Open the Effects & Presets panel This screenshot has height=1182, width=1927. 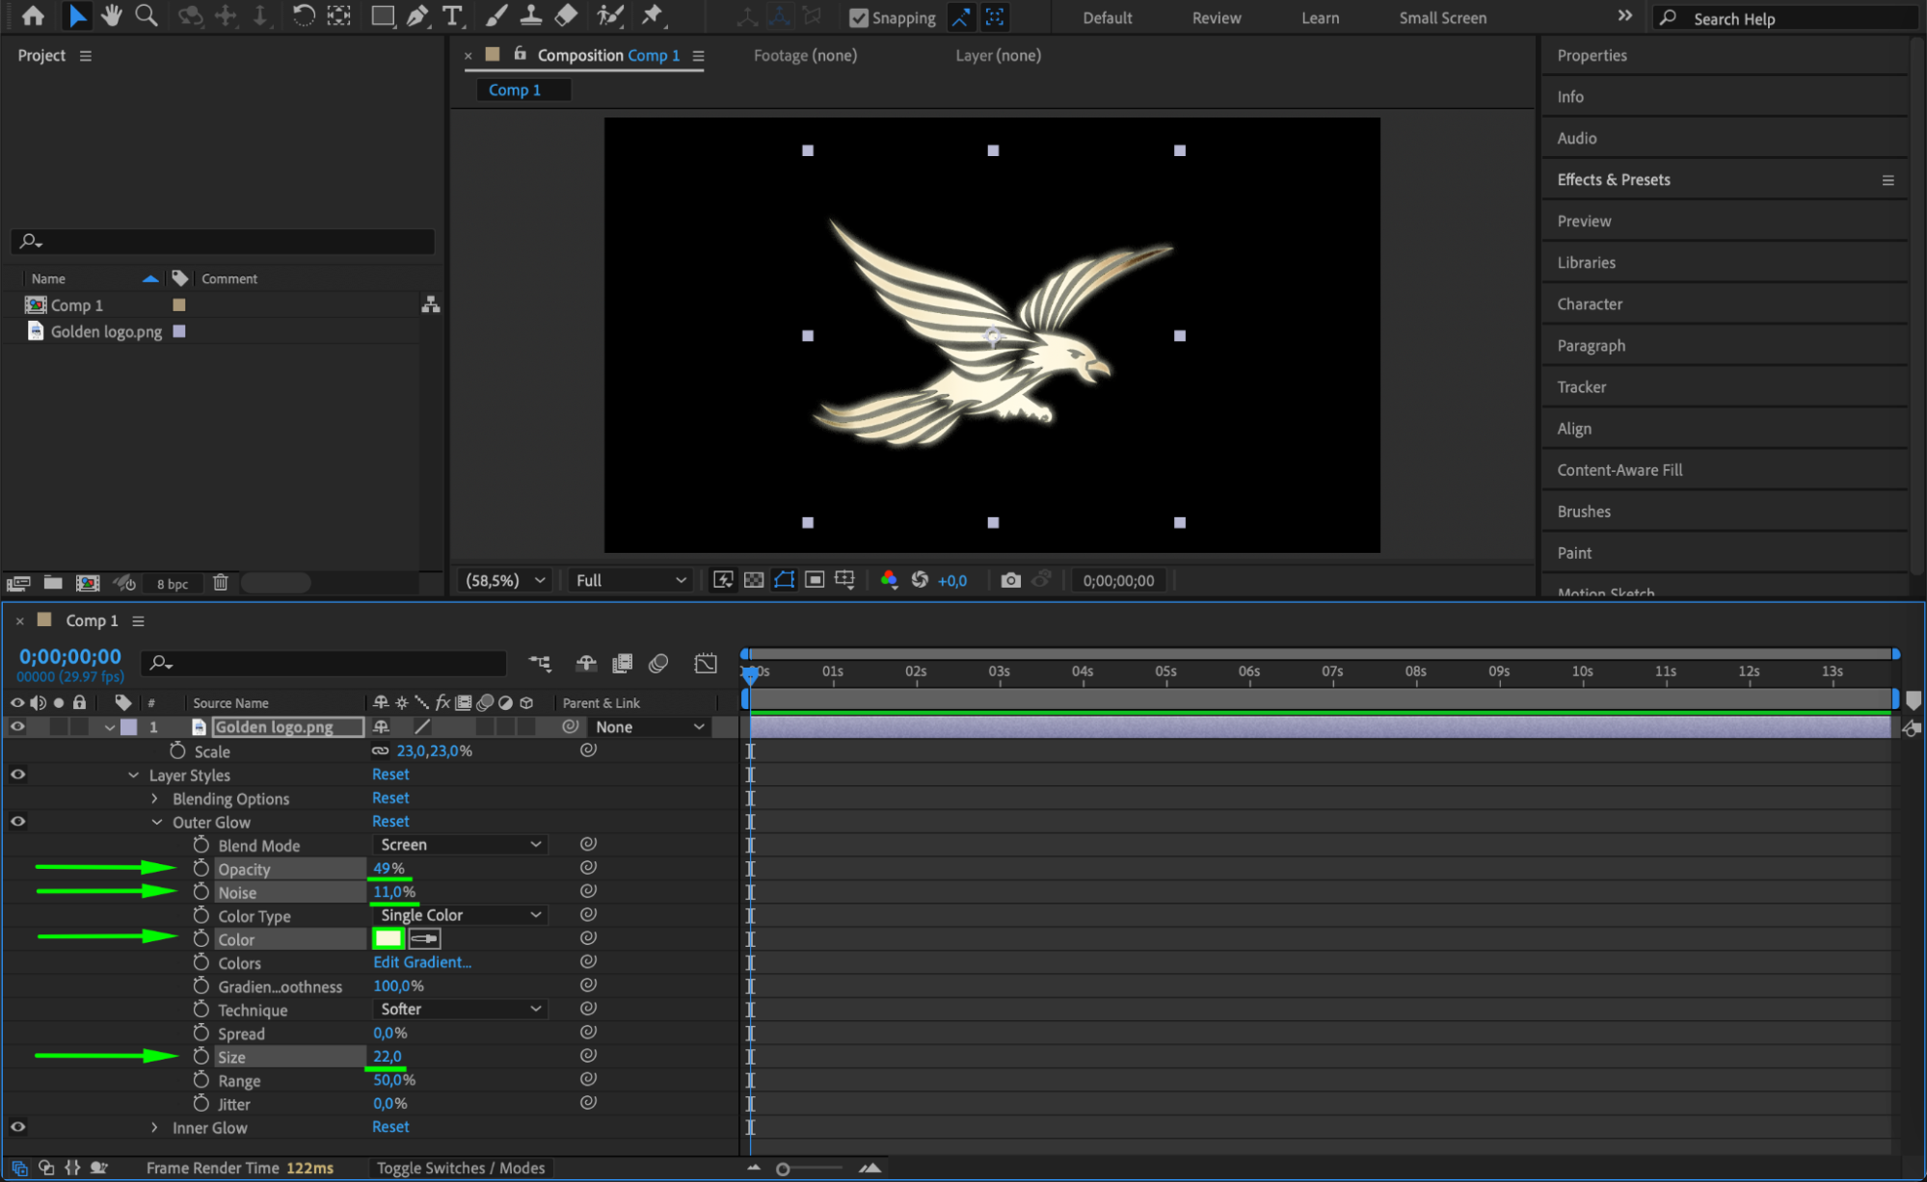(x=1613, y=179)
